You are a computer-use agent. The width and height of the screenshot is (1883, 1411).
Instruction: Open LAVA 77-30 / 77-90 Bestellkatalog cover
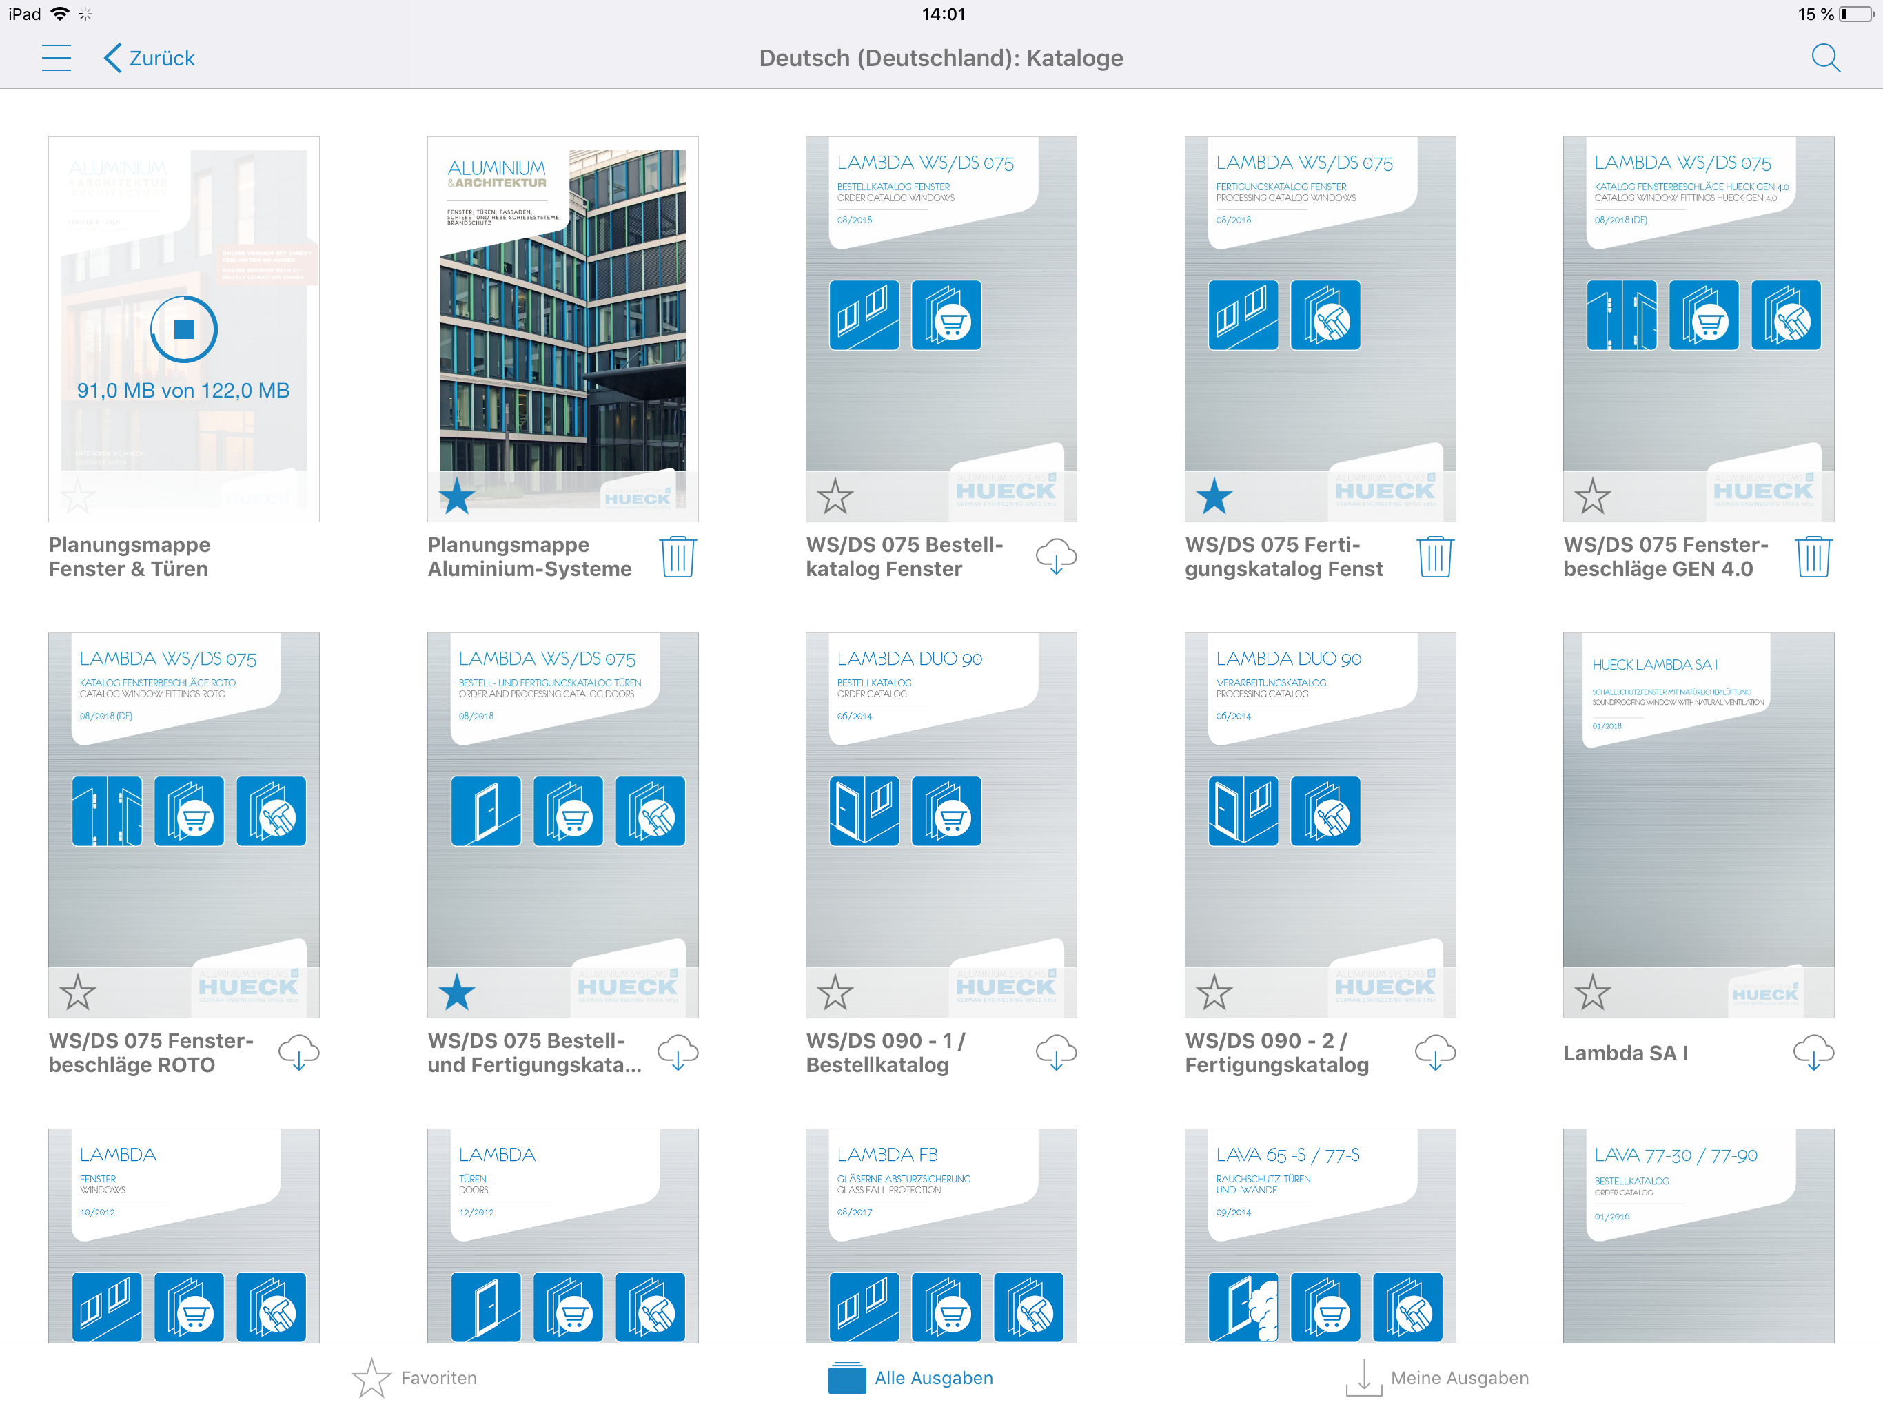[1698, 1236]
